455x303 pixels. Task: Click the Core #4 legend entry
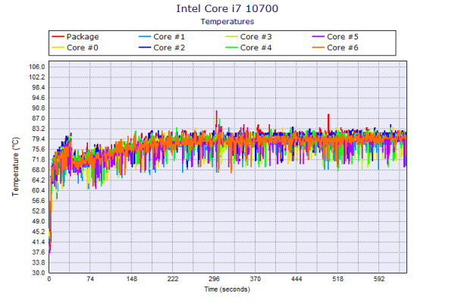click(249, 48)
